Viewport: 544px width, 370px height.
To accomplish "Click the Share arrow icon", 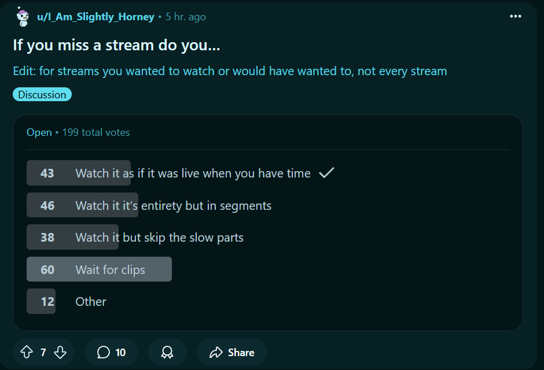I will pyautogui.click(x=216, y=352).
